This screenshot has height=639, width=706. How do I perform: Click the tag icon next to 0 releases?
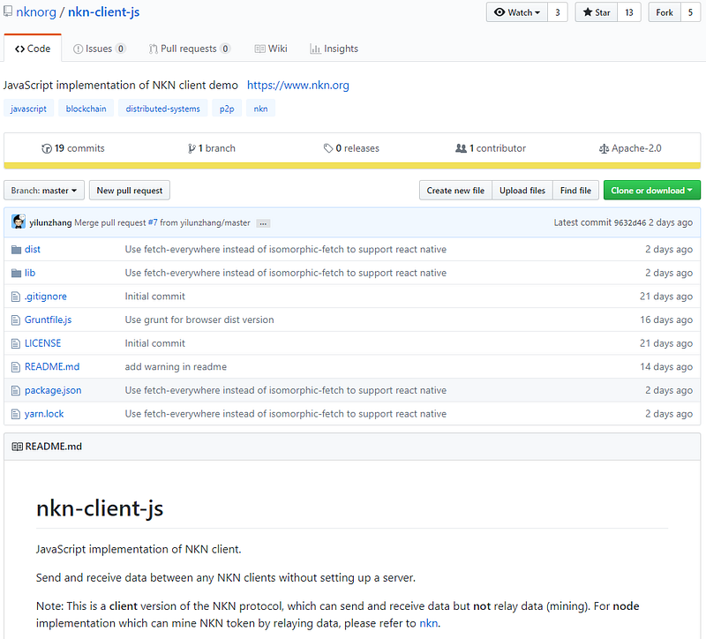[x=328, y=148]
